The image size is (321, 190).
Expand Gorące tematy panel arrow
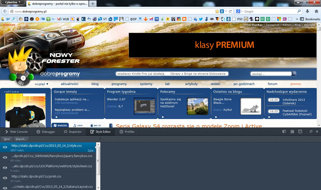[57, 117]
